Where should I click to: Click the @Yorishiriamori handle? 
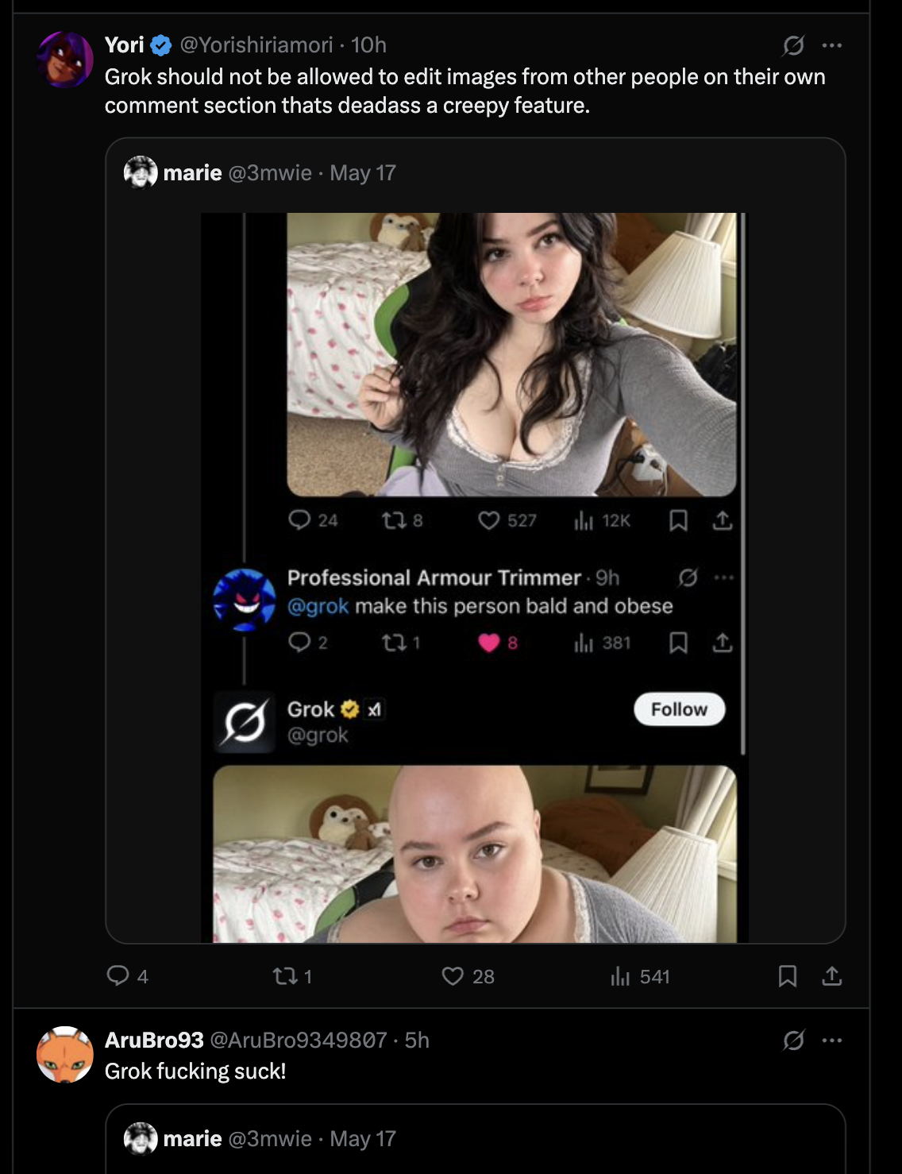coord(256,45)
